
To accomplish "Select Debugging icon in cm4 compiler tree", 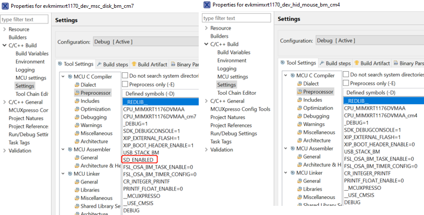I will [299, 116].
